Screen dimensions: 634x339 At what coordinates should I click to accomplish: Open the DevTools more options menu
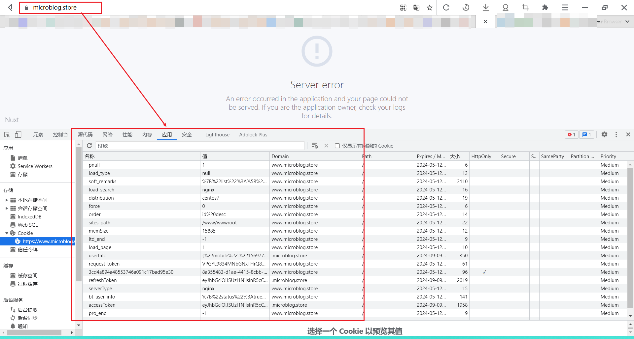tap(616, 134)
